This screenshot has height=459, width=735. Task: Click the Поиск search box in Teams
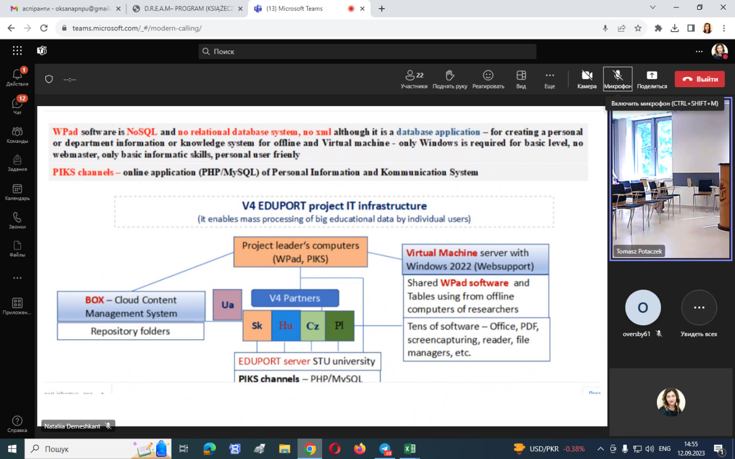(x=367, y=51)
